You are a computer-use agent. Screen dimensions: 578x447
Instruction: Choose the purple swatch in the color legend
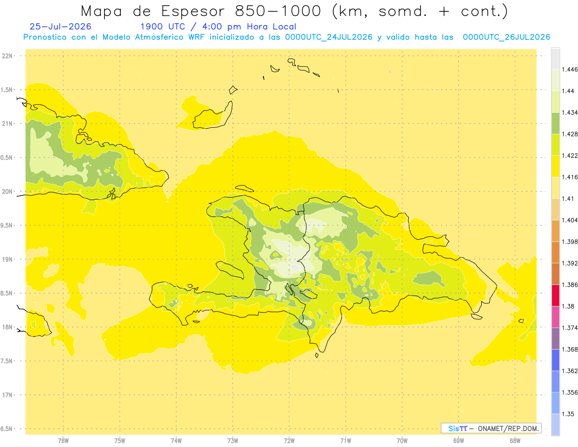coord(555,339)
